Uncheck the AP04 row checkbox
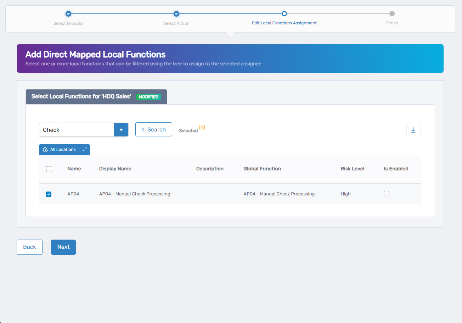This screenshot has height=323, width=462. [49, 194]
